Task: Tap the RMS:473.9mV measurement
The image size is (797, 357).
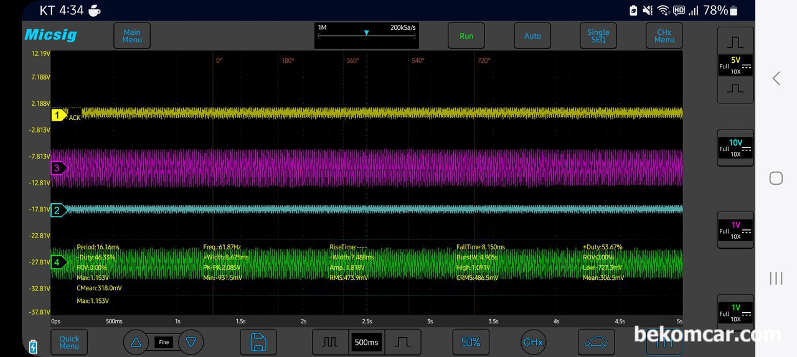Action: click(348, 277)
